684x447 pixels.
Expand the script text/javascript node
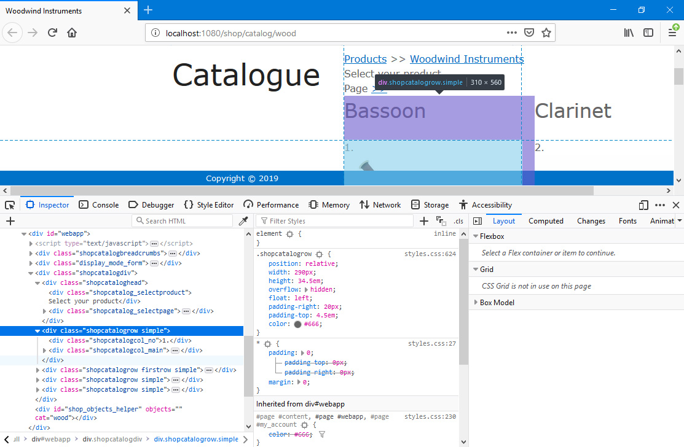[x=31, y=244]
